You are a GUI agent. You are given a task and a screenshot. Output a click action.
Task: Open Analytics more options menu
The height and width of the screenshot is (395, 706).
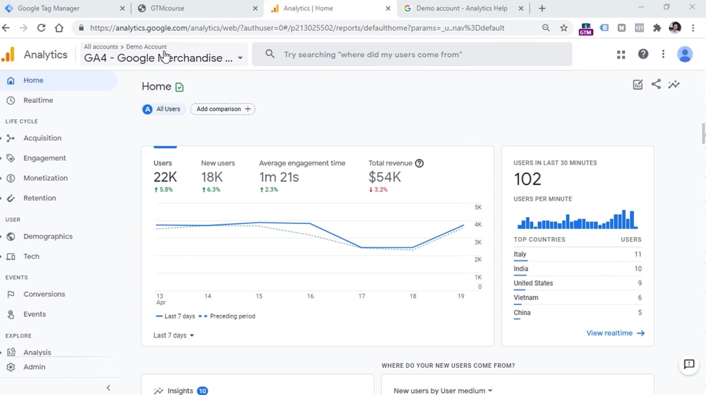pos(663,54)
